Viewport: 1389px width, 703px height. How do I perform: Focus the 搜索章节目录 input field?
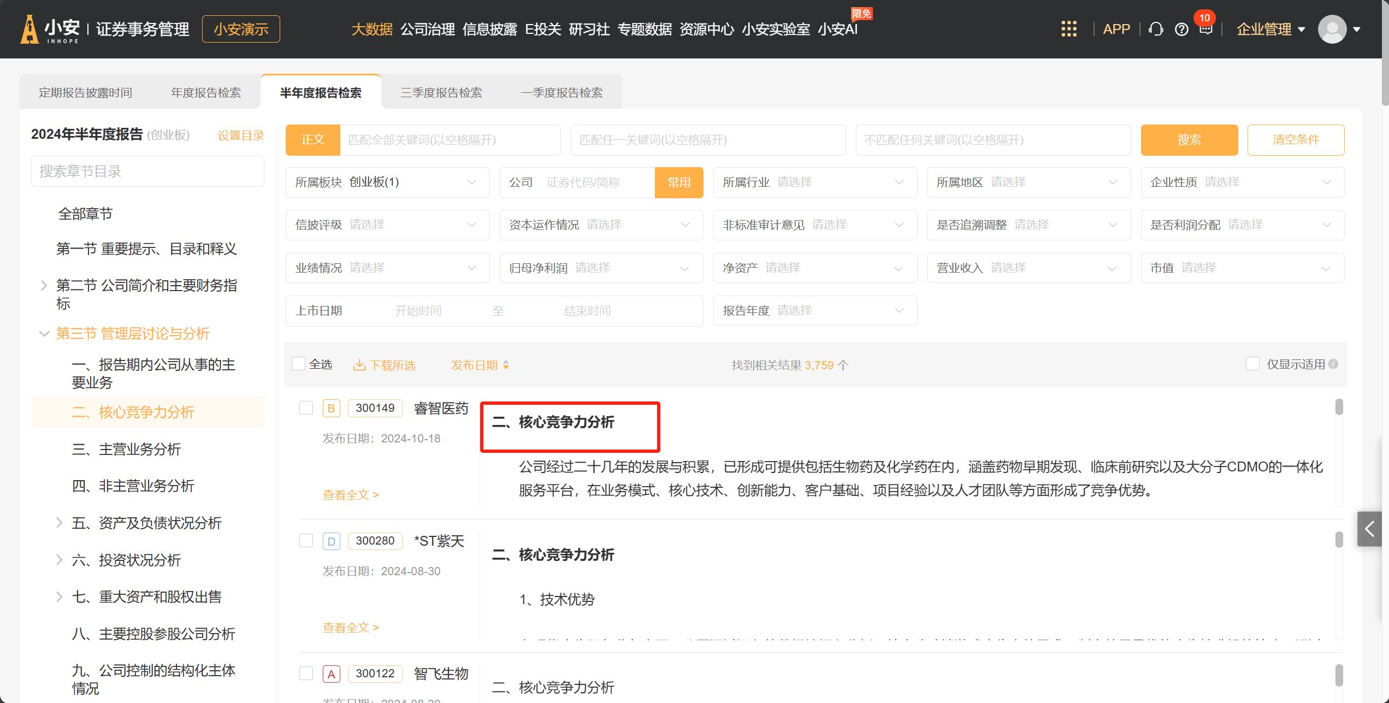click(147, 171)
